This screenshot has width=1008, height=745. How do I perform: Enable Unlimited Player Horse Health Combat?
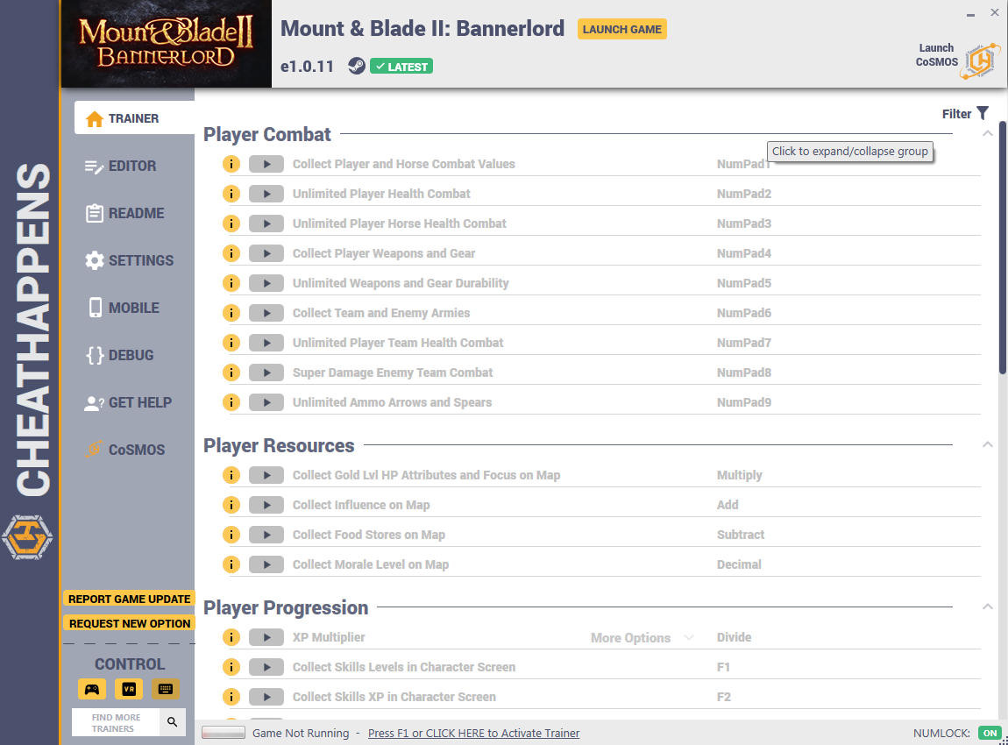click(x=266, y=223)
